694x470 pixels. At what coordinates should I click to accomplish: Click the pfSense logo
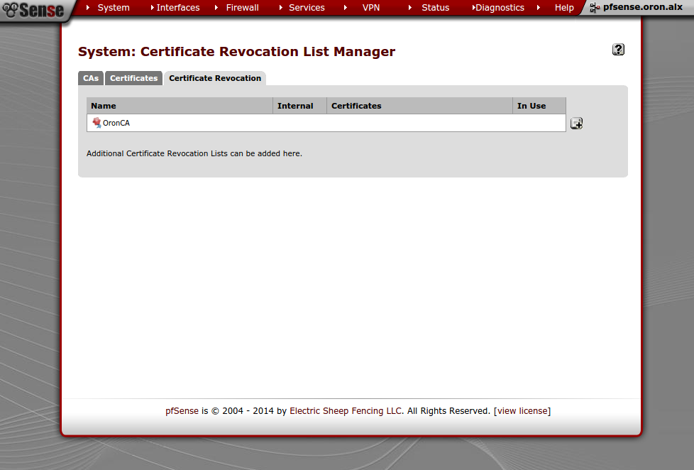33,10
